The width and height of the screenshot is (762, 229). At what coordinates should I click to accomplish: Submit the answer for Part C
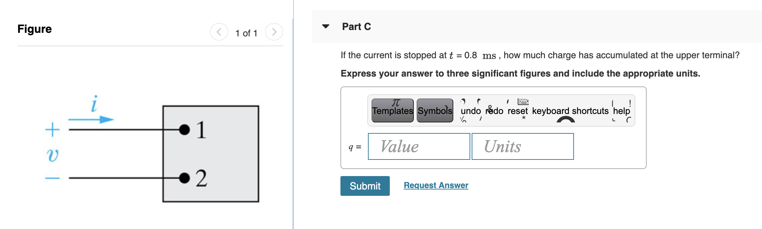[x=365, y=186]
